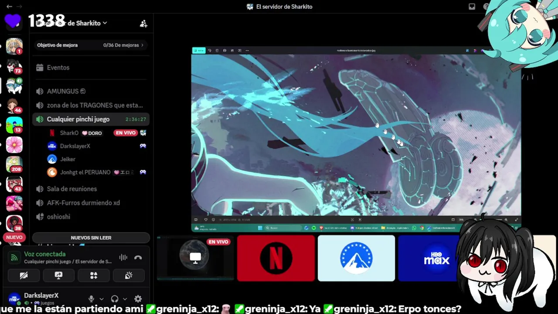Click the main shared stream video view
Image resolution: width=558 pixels, height=314 pixels.
356,139
